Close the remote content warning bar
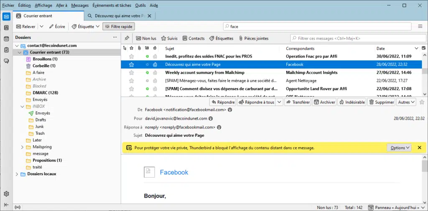Image resolution: width=428 pixels, height=211 pixels. click(x=420, y=148)
